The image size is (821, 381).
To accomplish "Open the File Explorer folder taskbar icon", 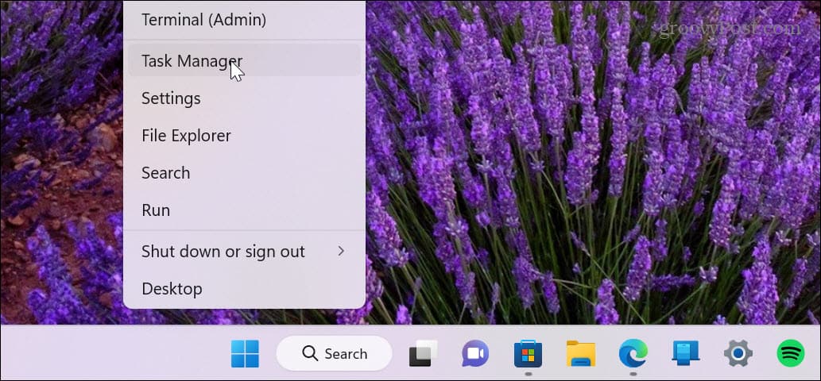I will pyautogui.click(x=581, y=354).
